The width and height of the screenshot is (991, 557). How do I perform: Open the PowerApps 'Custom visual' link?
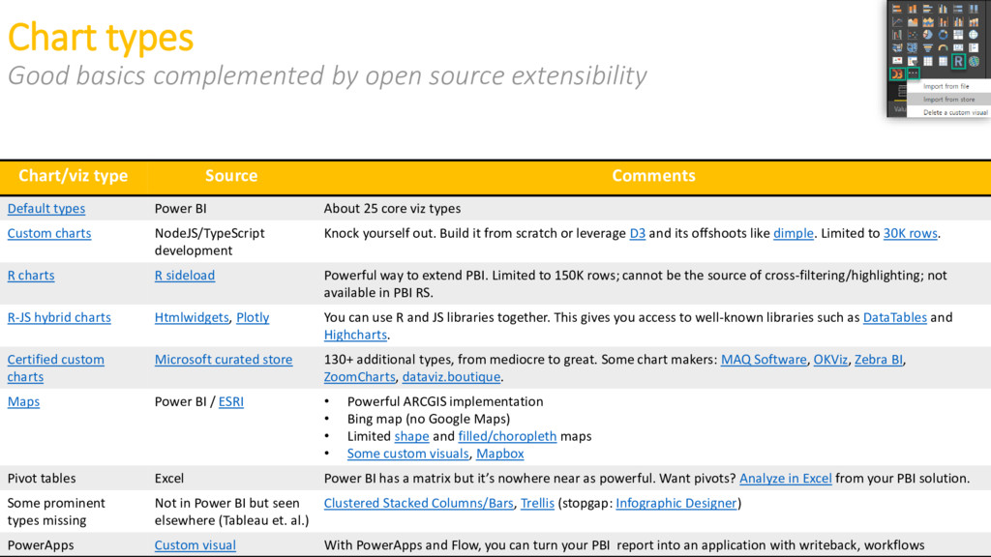[x=195, y=545]
